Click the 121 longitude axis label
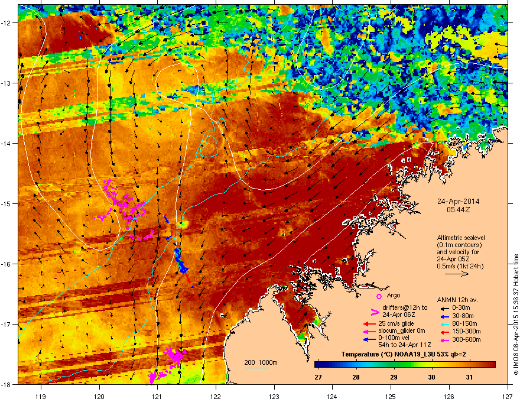520x402 pixels. (158, 396)
